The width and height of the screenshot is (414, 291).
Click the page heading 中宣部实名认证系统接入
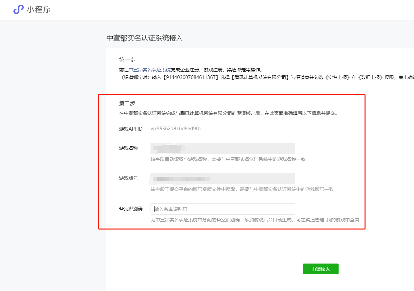tap(145, 38)
